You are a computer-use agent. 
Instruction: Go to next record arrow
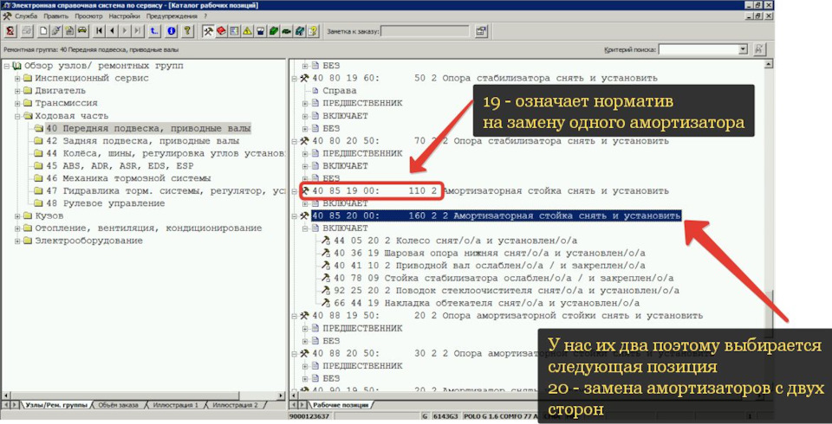[125, 31]
